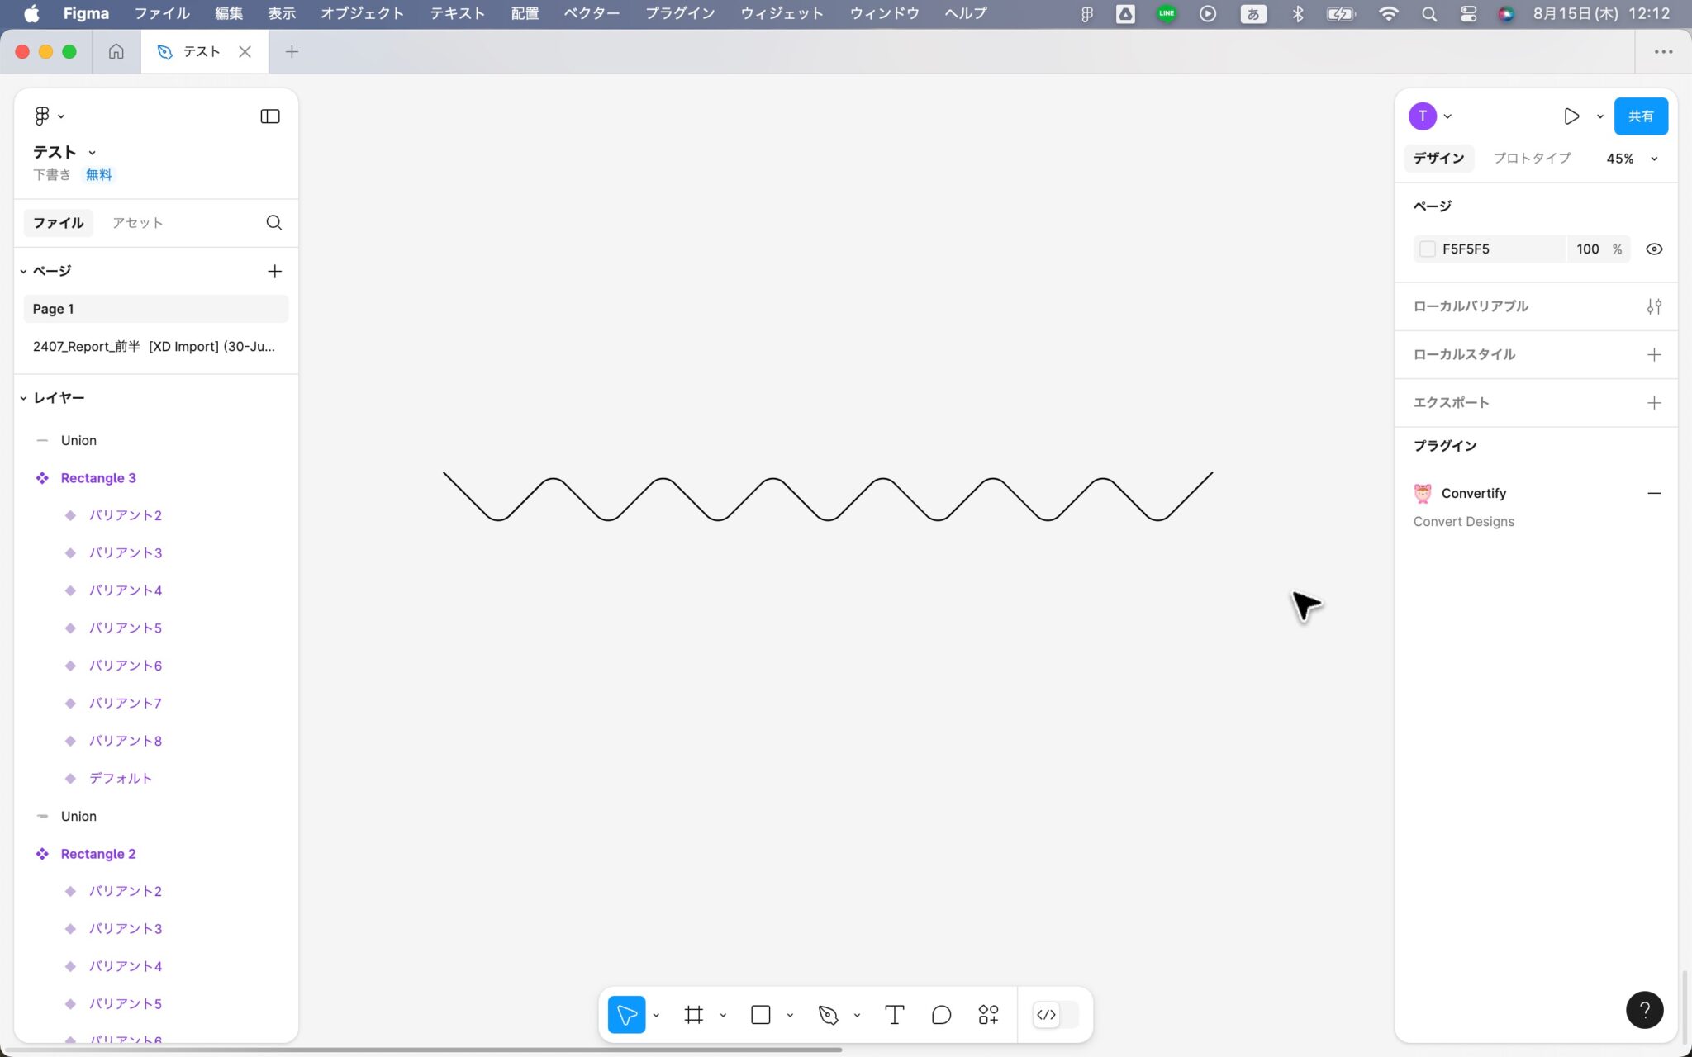The width and height of the screenshot is (1692, 1057).
Task: Open the comment tool
Action: pos(940,1014)
